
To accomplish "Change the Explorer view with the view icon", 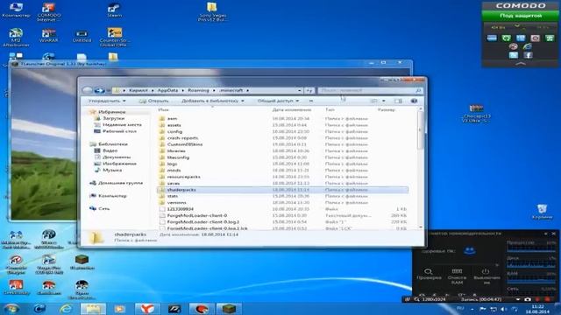I will (x=374, y=101).
